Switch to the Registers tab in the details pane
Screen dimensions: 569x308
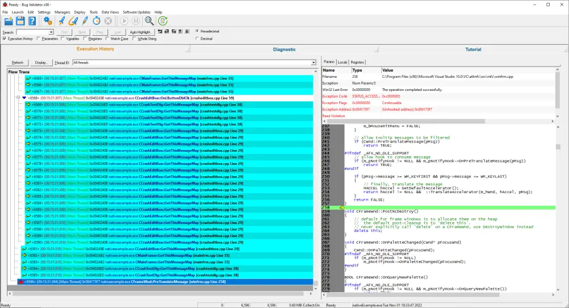coord(357,63)
